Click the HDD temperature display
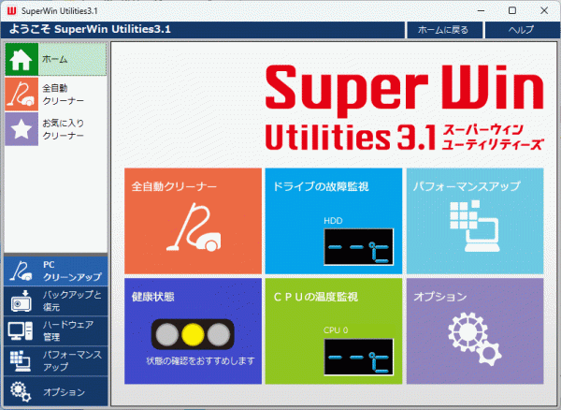 point(358,247)
